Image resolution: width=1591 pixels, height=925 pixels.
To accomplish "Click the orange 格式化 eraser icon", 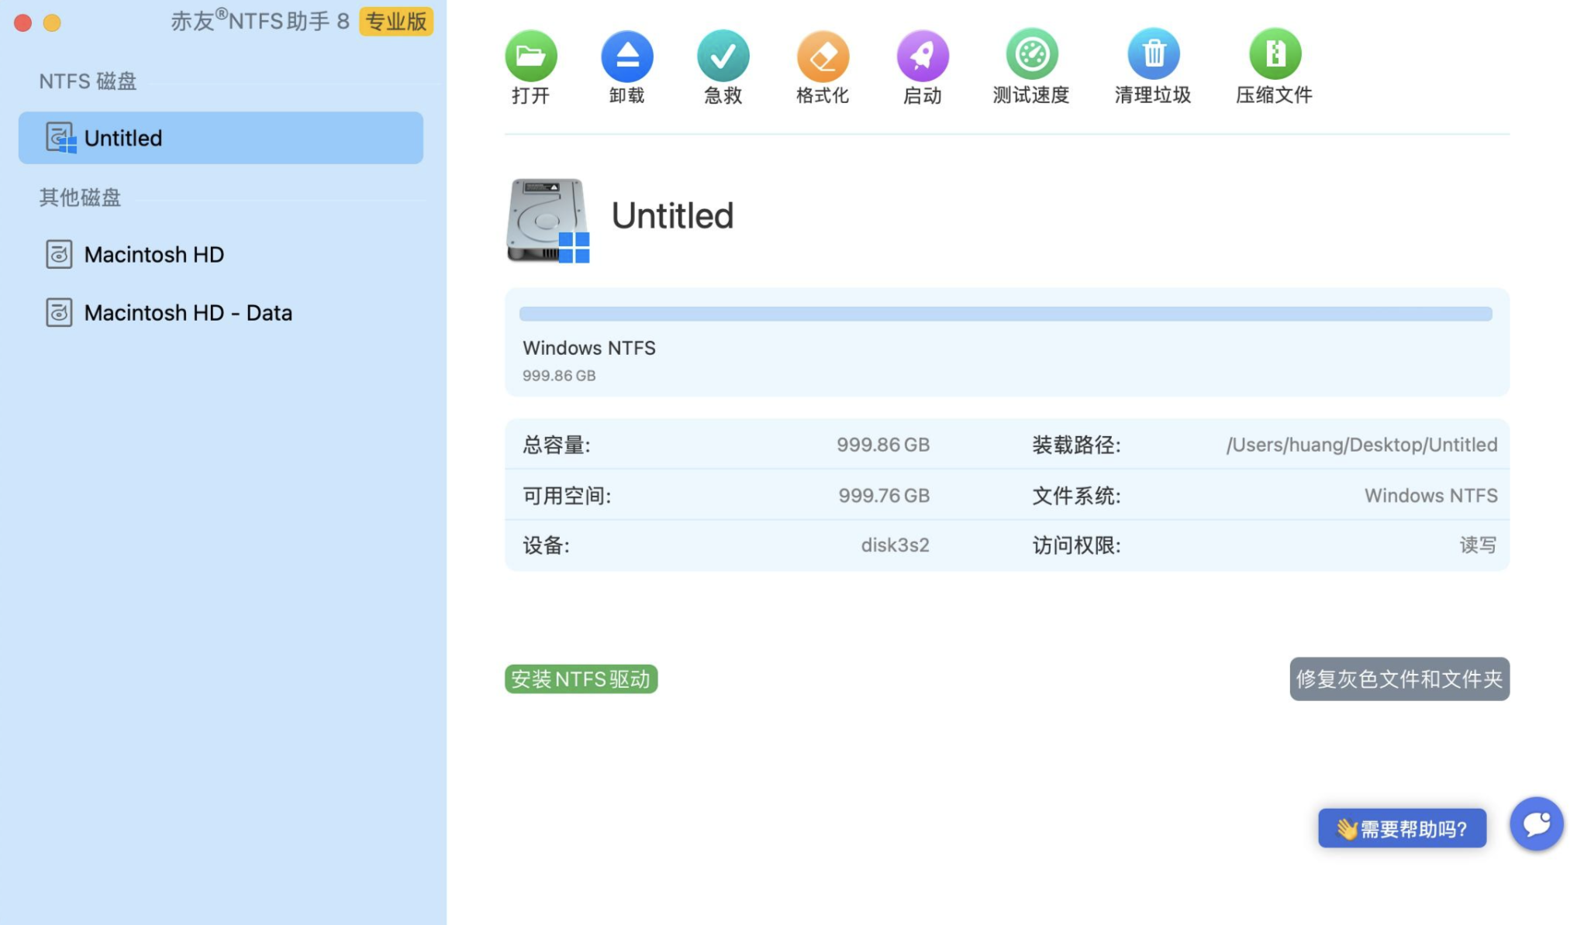I will pyautogui.click(x=823, y=56).
